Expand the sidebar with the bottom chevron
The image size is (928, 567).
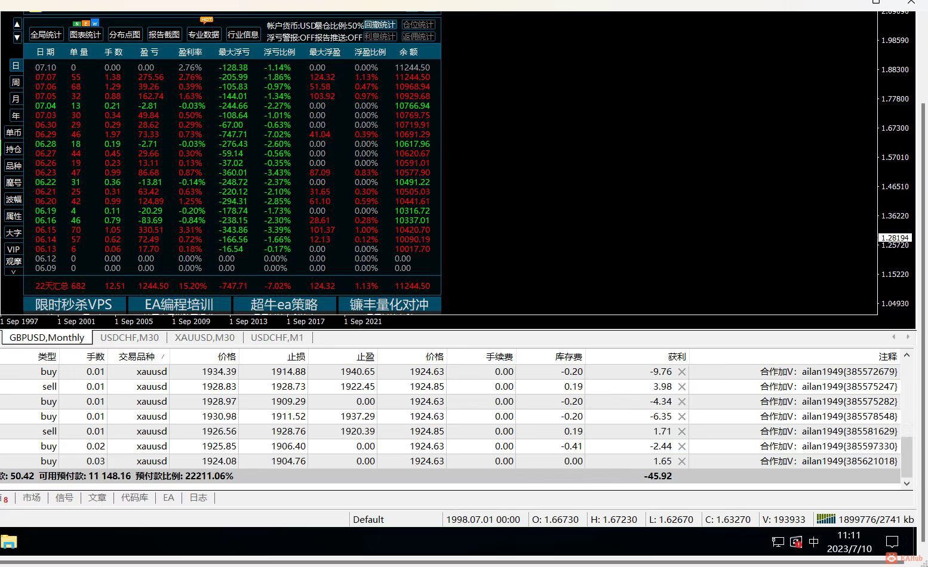click(x=14, y=272)
